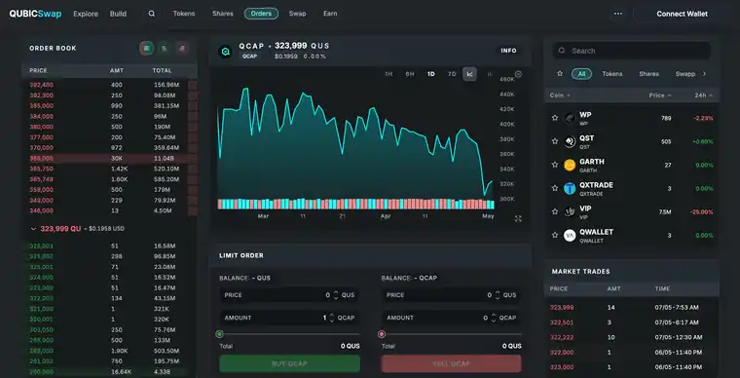
Task: Select the 368,000 ask order row
Action: point(109,158)
